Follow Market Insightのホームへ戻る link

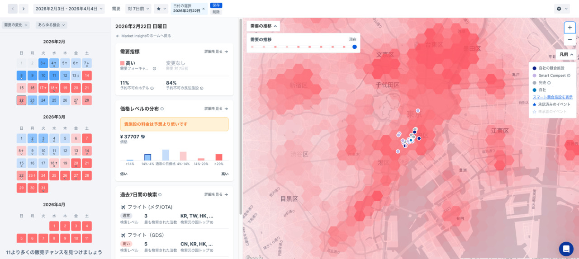(x=143, y=36)
